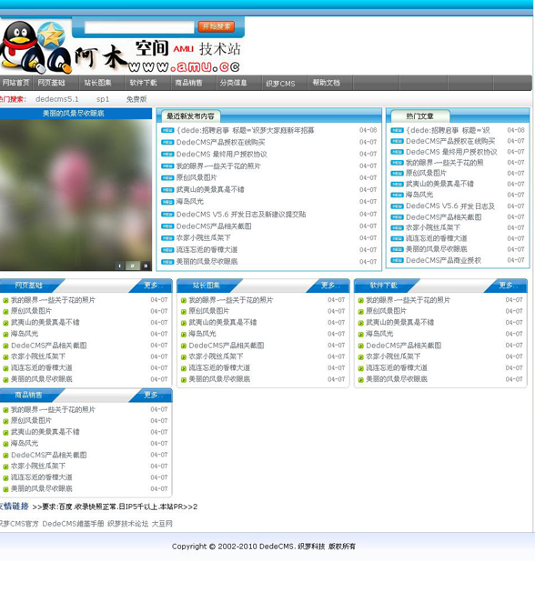Viewport: 535px width, 592px height.
Task: Click NEW icon beside 海岛风光 in recent list
Action: [x=167, y=202]
